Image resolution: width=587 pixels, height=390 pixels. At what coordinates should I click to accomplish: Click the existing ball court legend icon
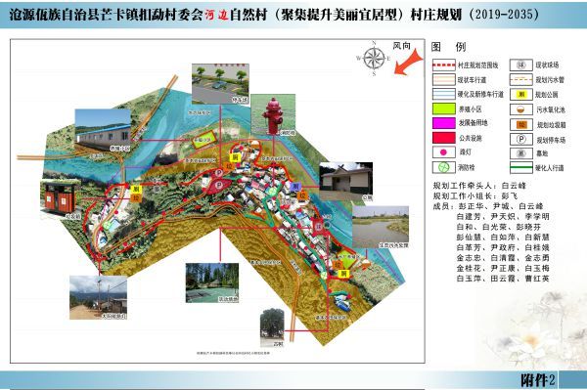click(x=521, y=65)
